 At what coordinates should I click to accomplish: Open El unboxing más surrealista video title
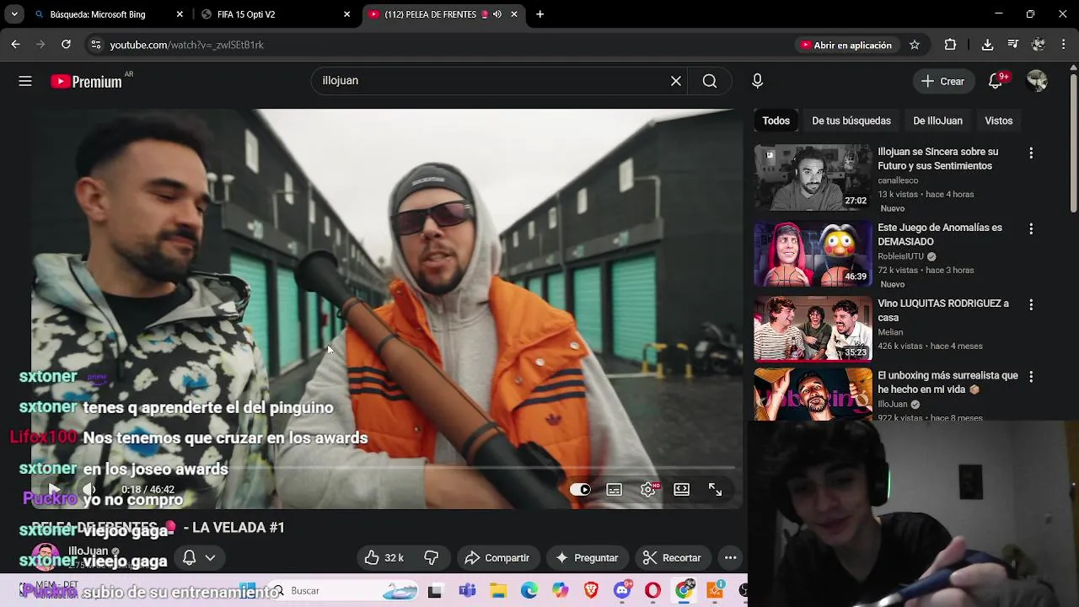(948, 382)
